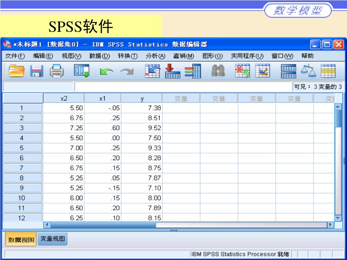Click the Go to variable icon
The width and height of the screenshot is (347, 260).
[x=172, y=71]
